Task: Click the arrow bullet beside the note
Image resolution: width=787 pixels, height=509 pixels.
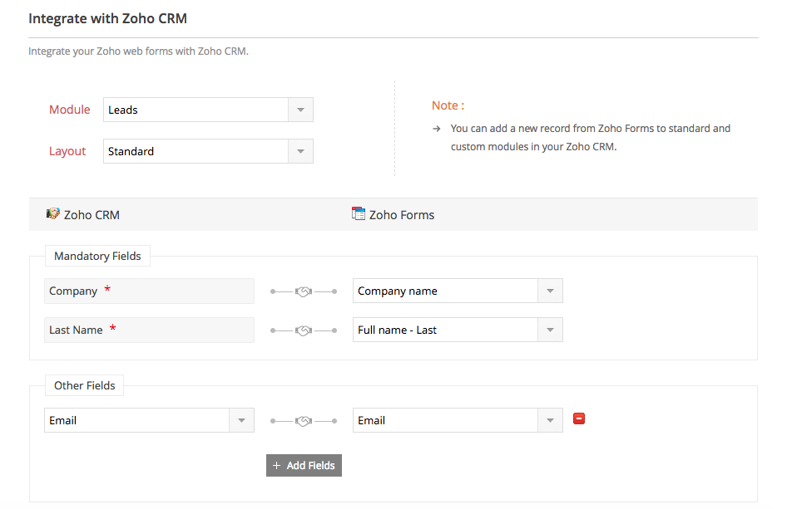Action: [x=437, y=129]
